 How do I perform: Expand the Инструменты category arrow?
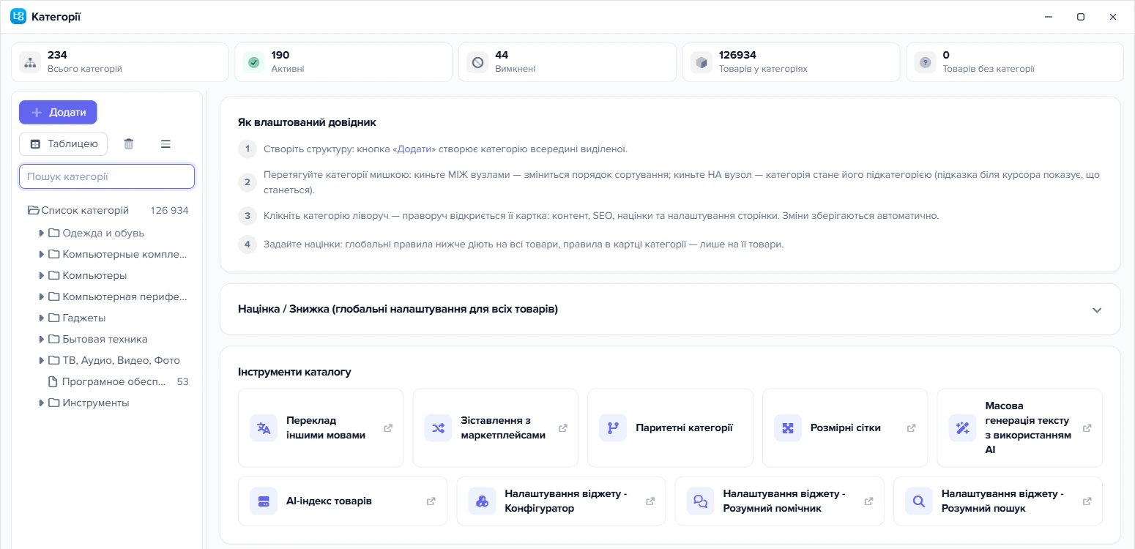(x=42, y=403)
